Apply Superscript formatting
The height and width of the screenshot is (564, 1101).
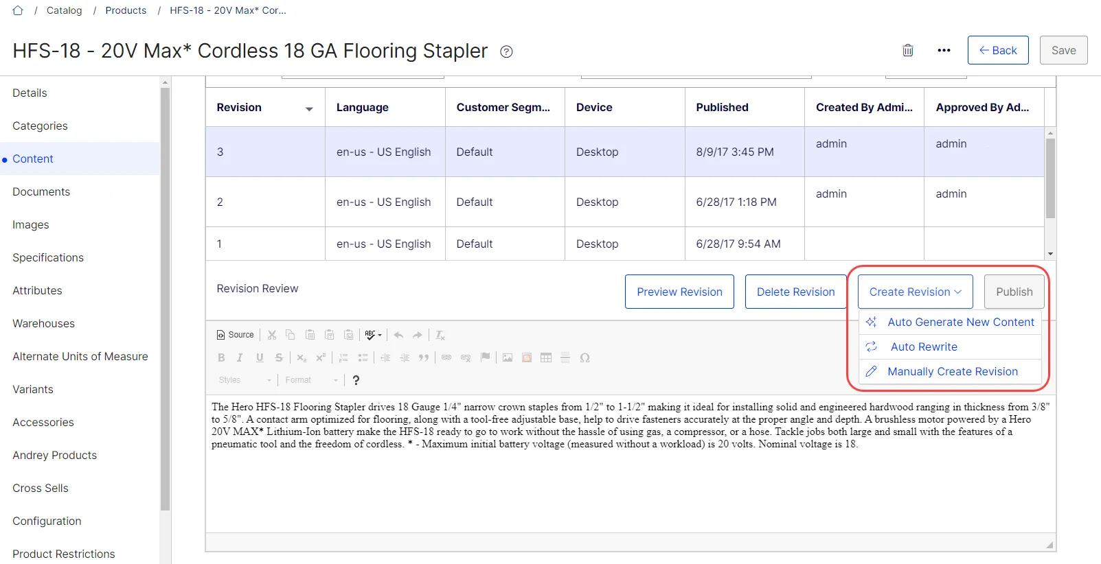tap(321, 357)
